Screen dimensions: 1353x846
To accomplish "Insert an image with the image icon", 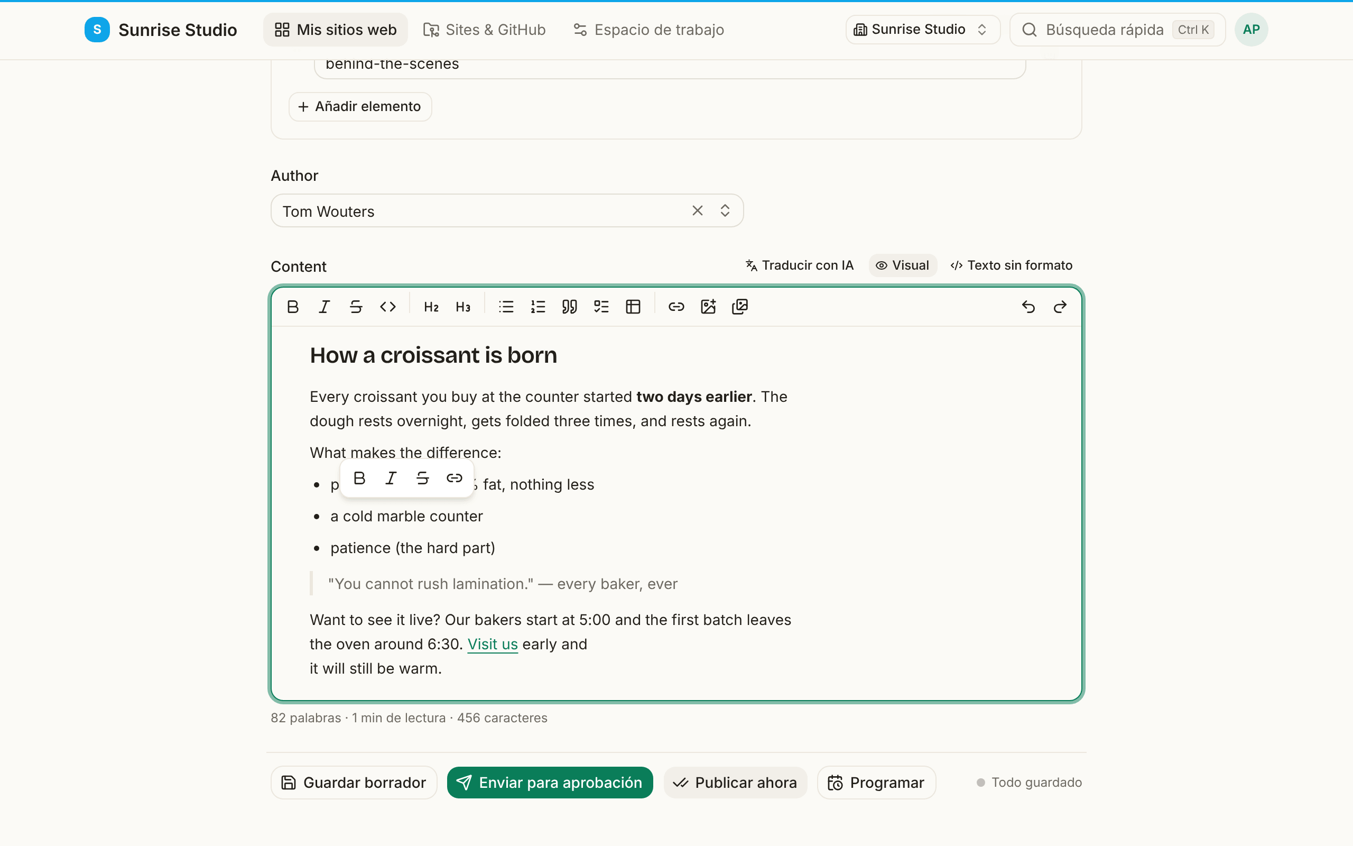I will [708, 307].
